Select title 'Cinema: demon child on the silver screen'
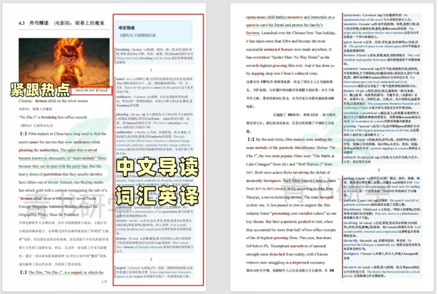The height and width of the screenshot is (294, 438). 53,101
